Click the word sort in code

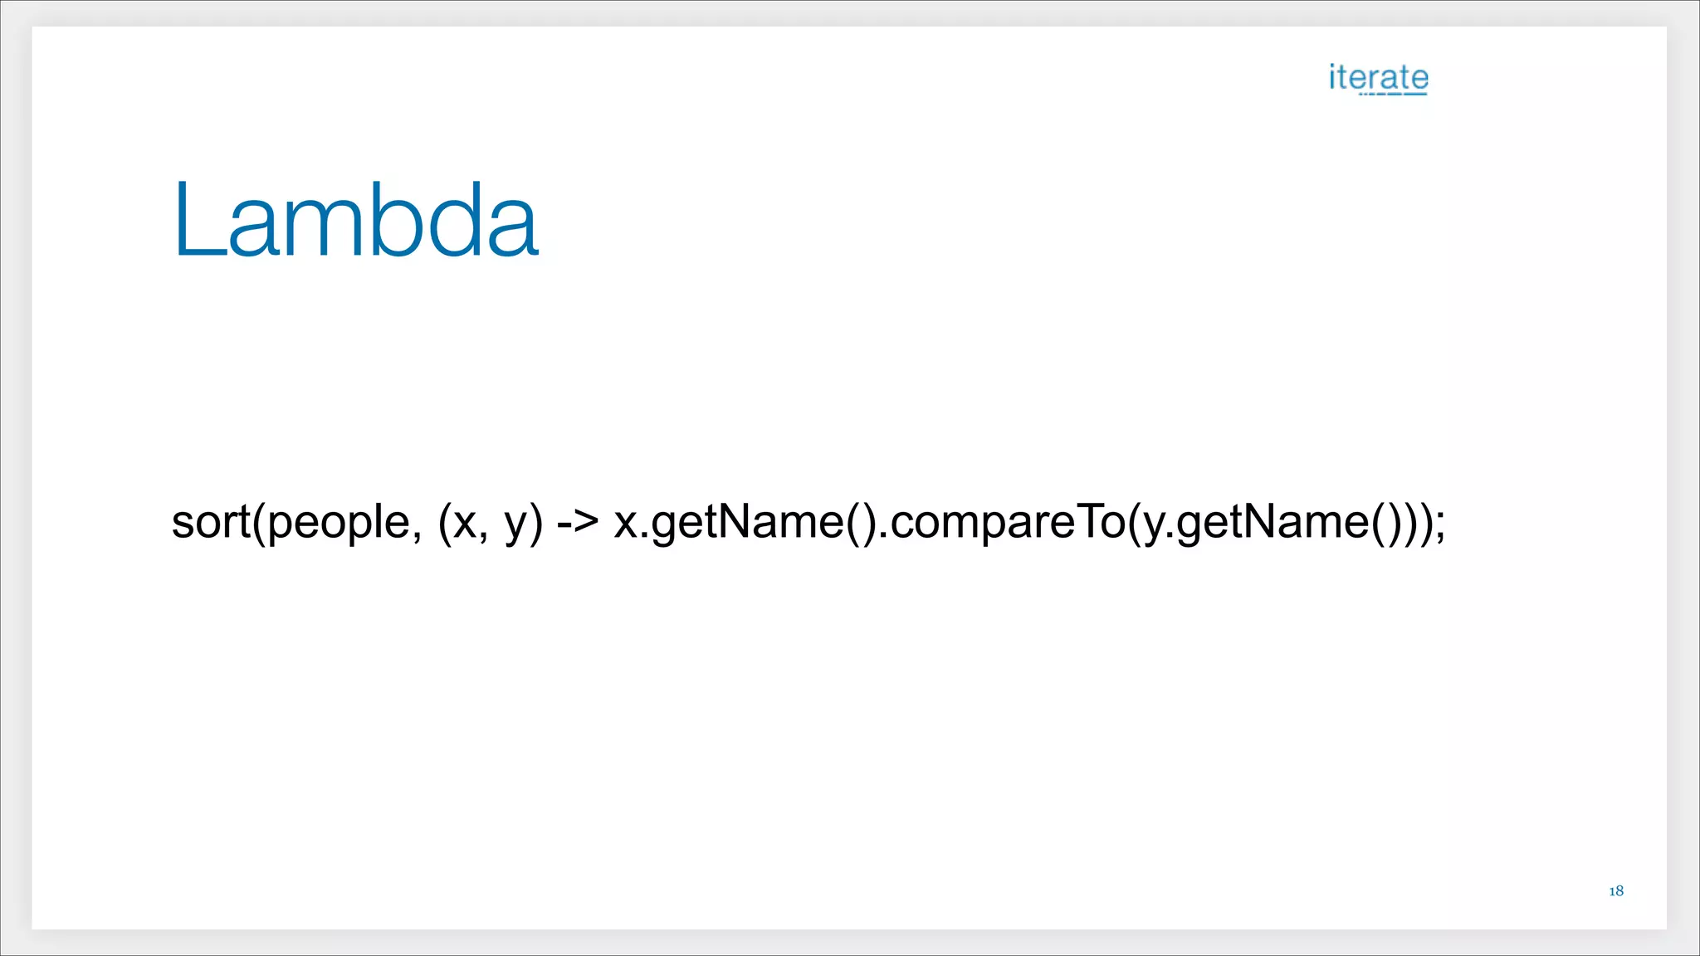point(211,522)
